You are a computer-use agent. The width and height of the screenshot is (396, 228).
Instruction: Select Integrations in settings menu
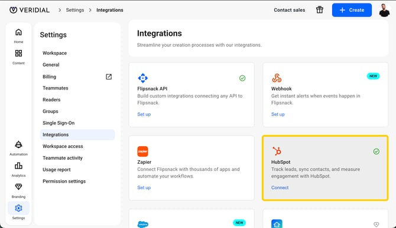tap(77, 135)
